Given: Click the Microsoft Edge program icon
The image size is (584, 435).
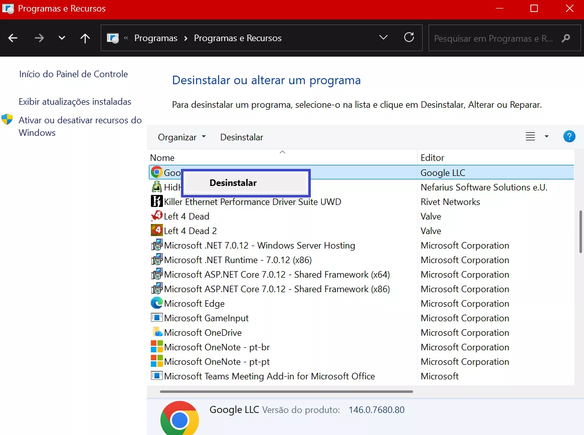Looking at the screenshot, I should pos(156,303).
